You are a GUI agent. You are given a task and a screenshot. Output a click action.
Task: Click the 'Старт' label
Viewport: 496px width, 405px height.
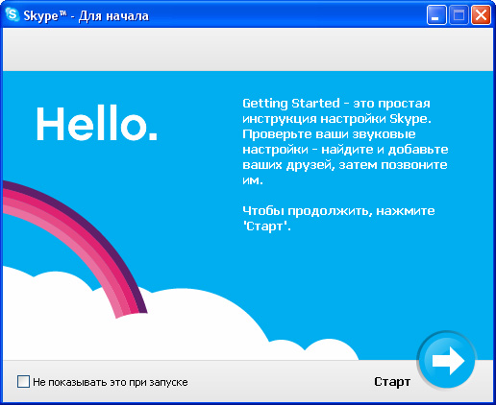[x=392, y=382]
